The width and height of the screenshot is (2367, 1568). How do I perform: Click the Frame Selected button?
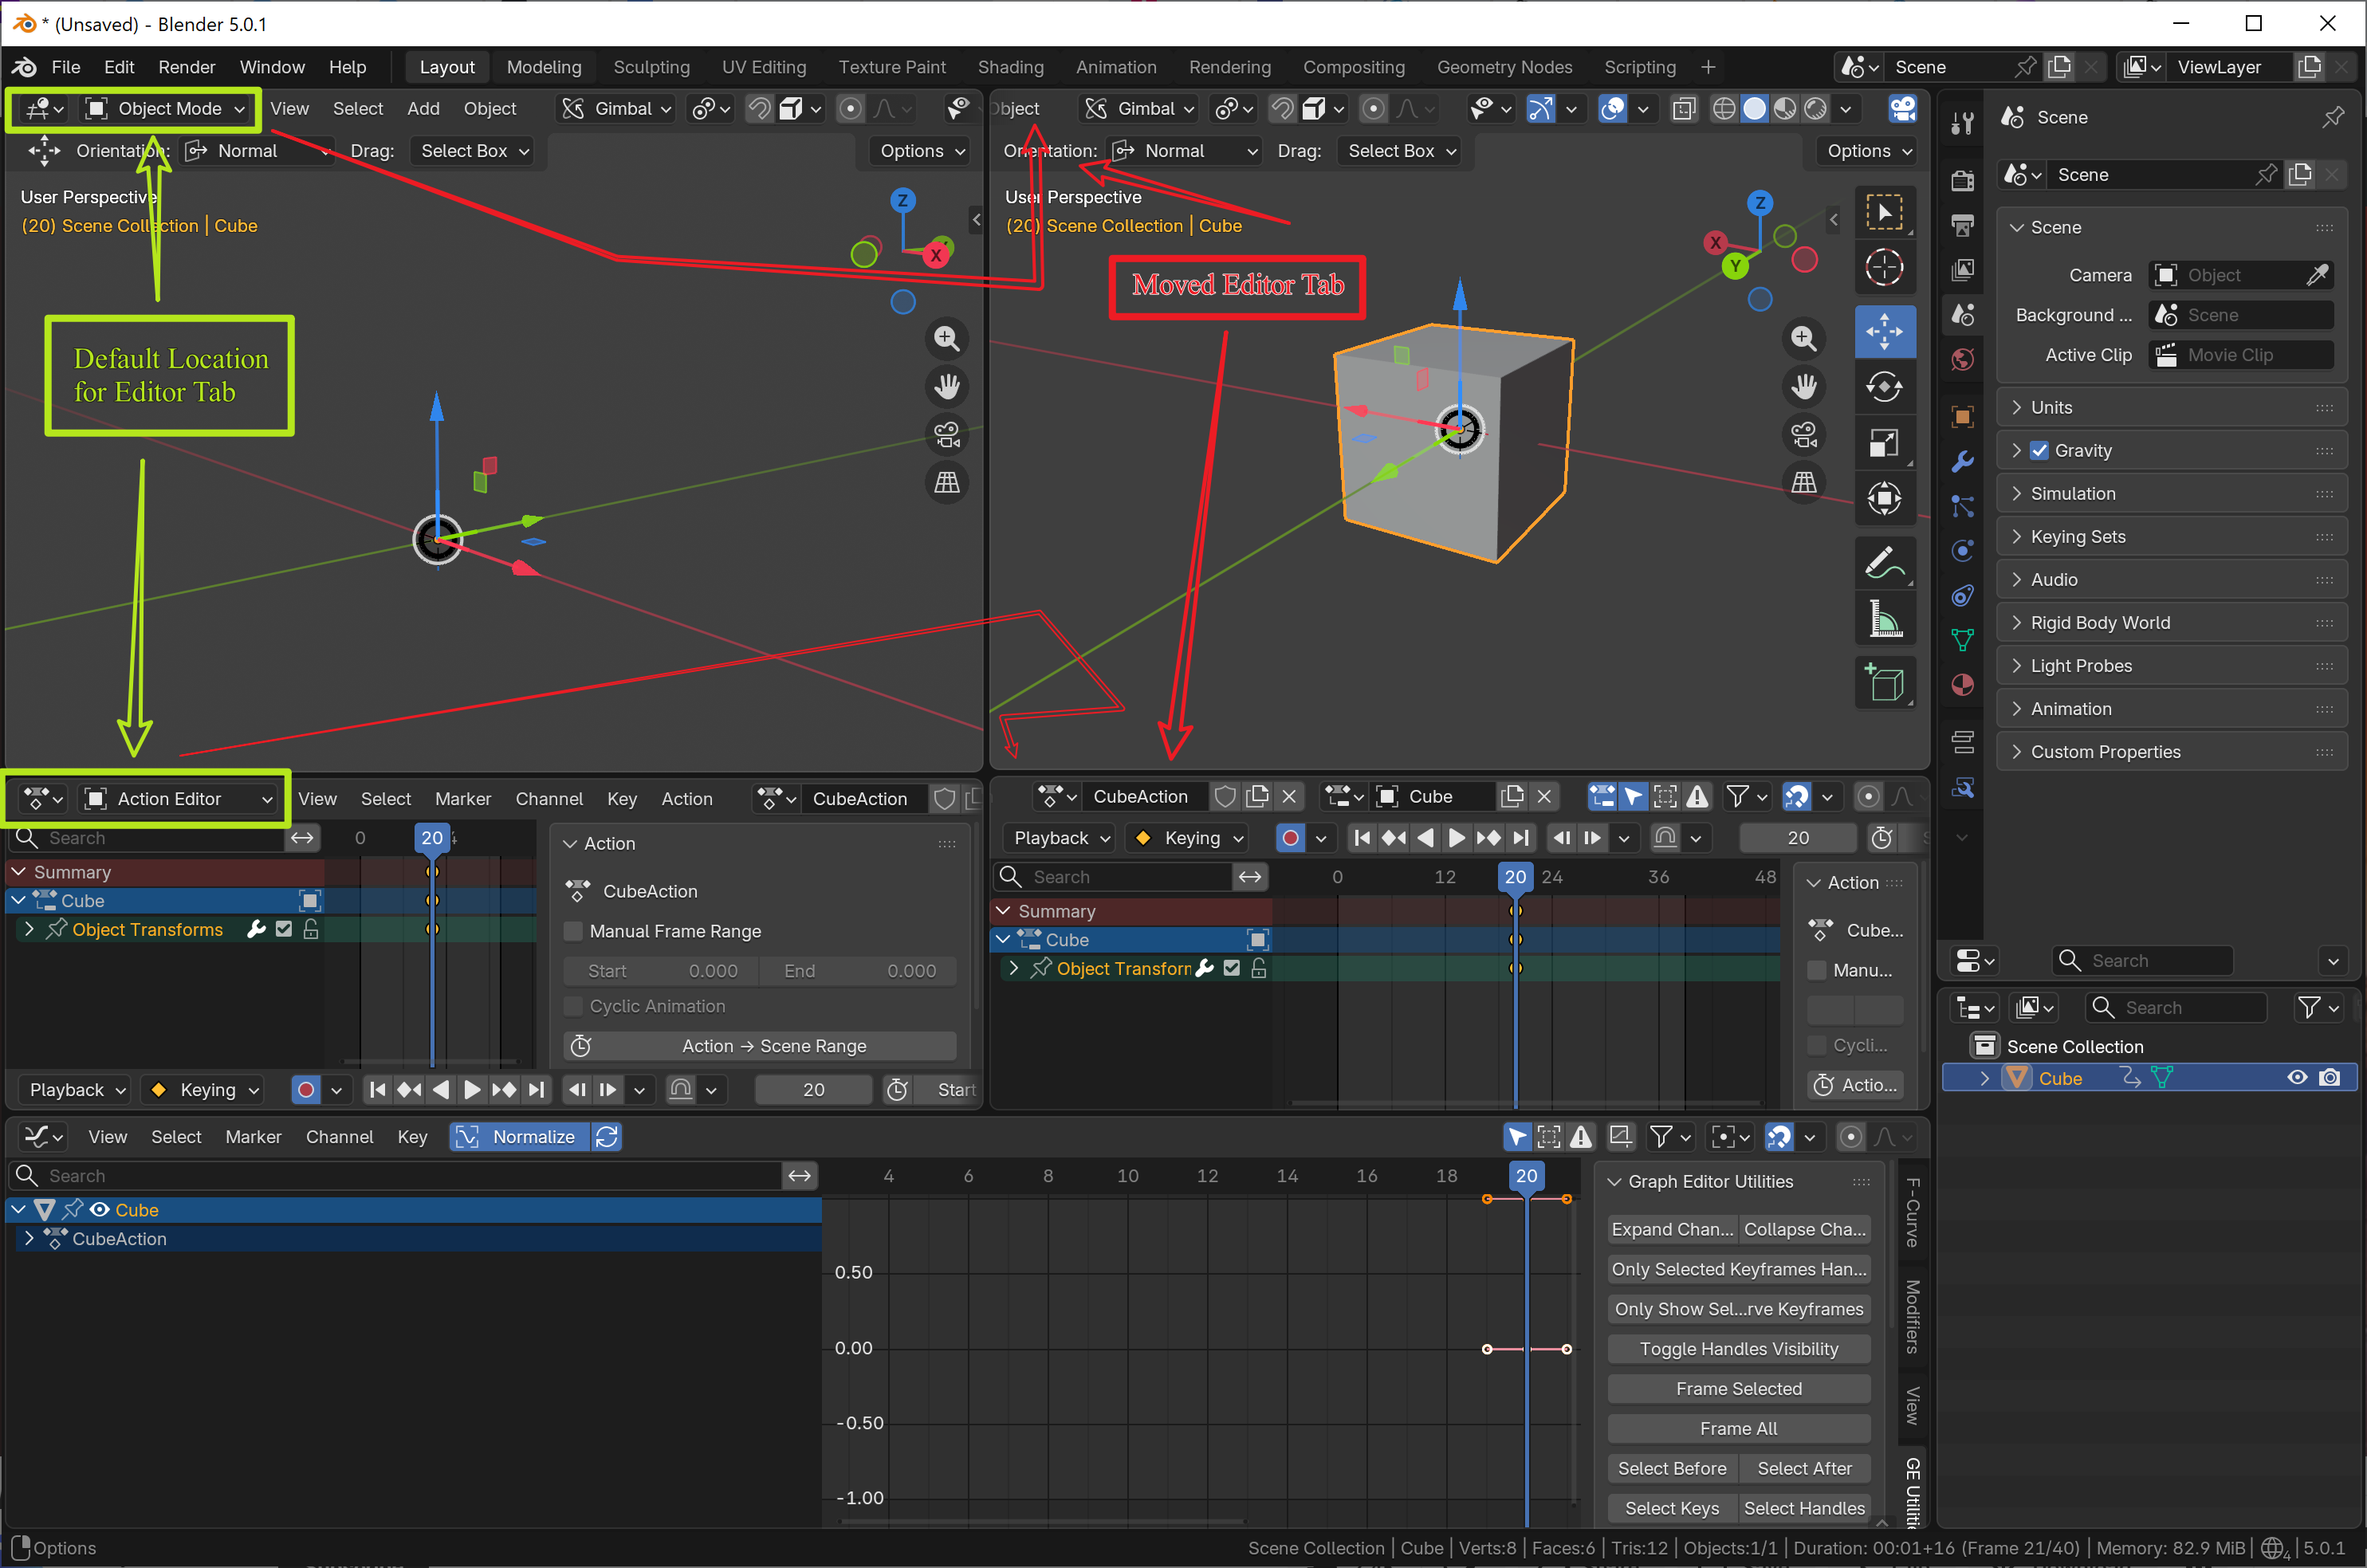pyautogui.click(x=1739, y=1389)
